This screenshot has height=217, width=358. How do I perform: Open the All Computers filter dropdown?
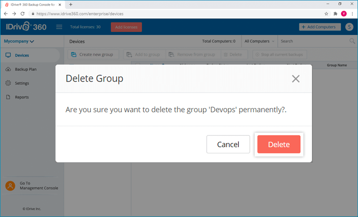point(260,41)
